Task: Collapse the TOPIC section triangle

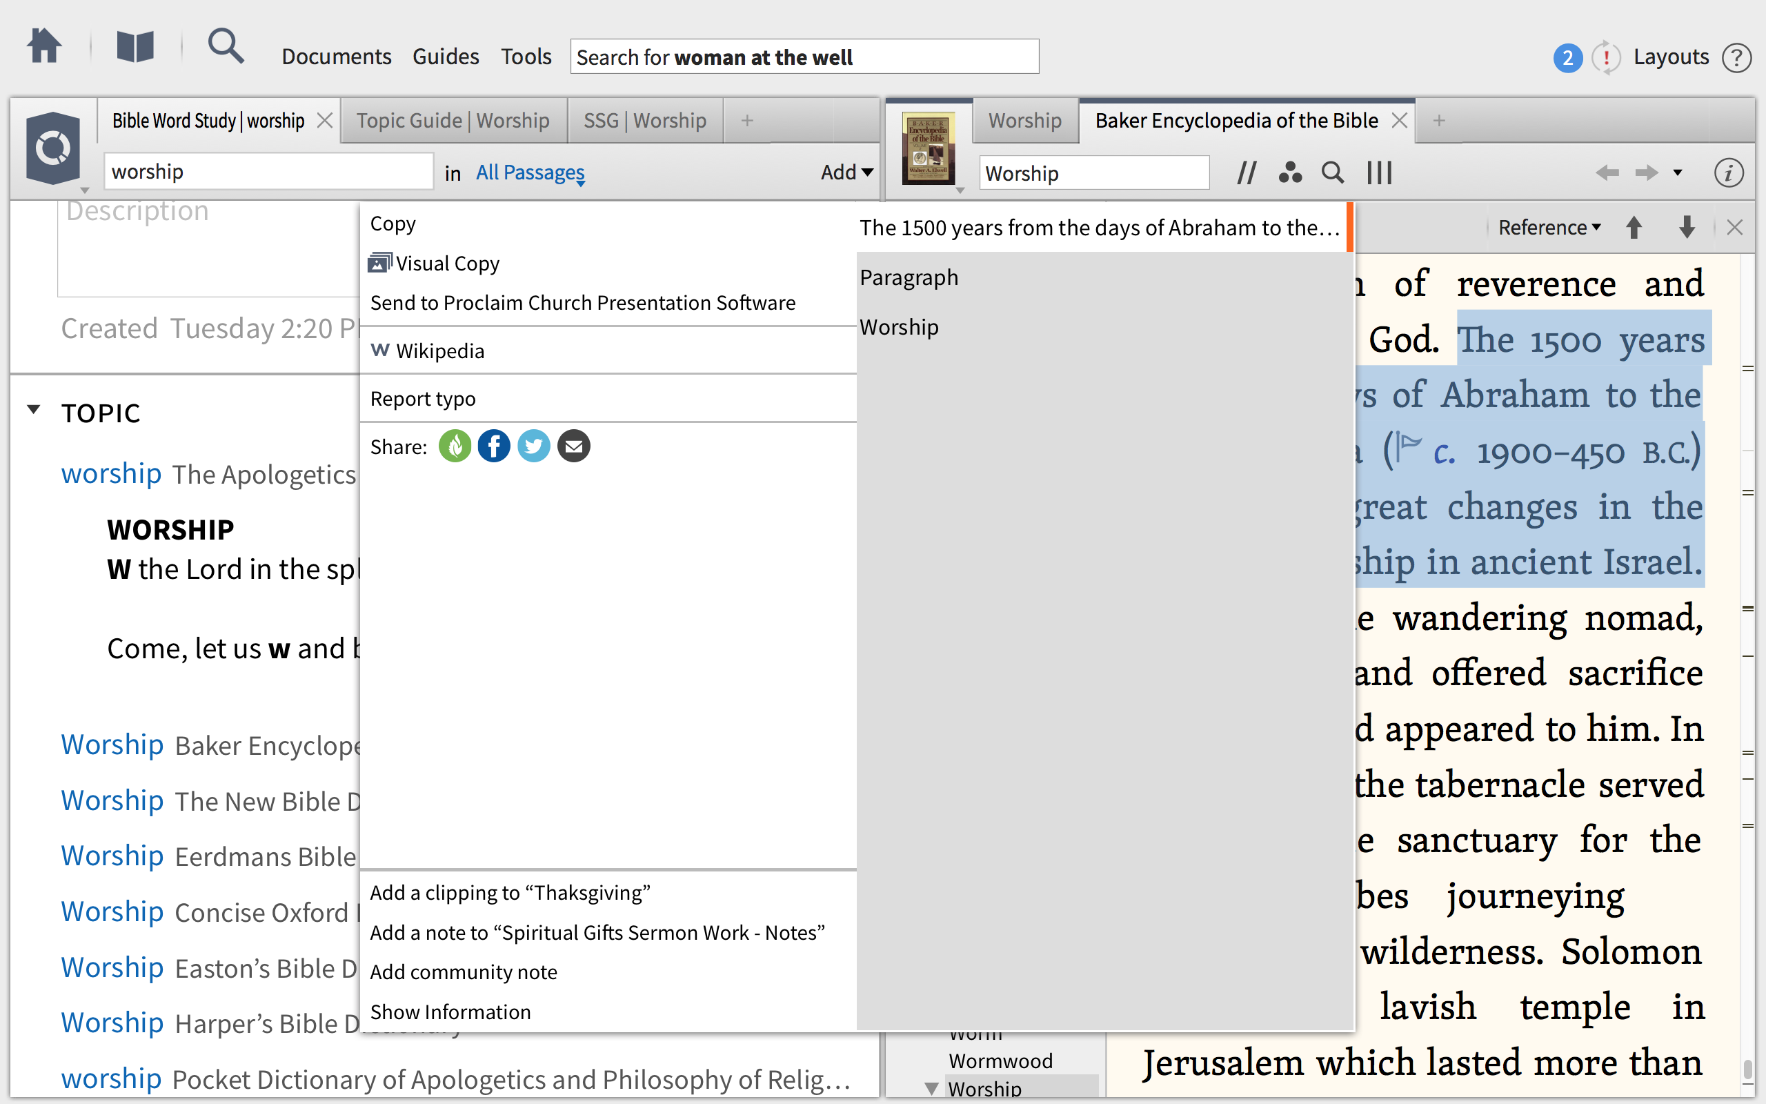Action: (34, 410)
